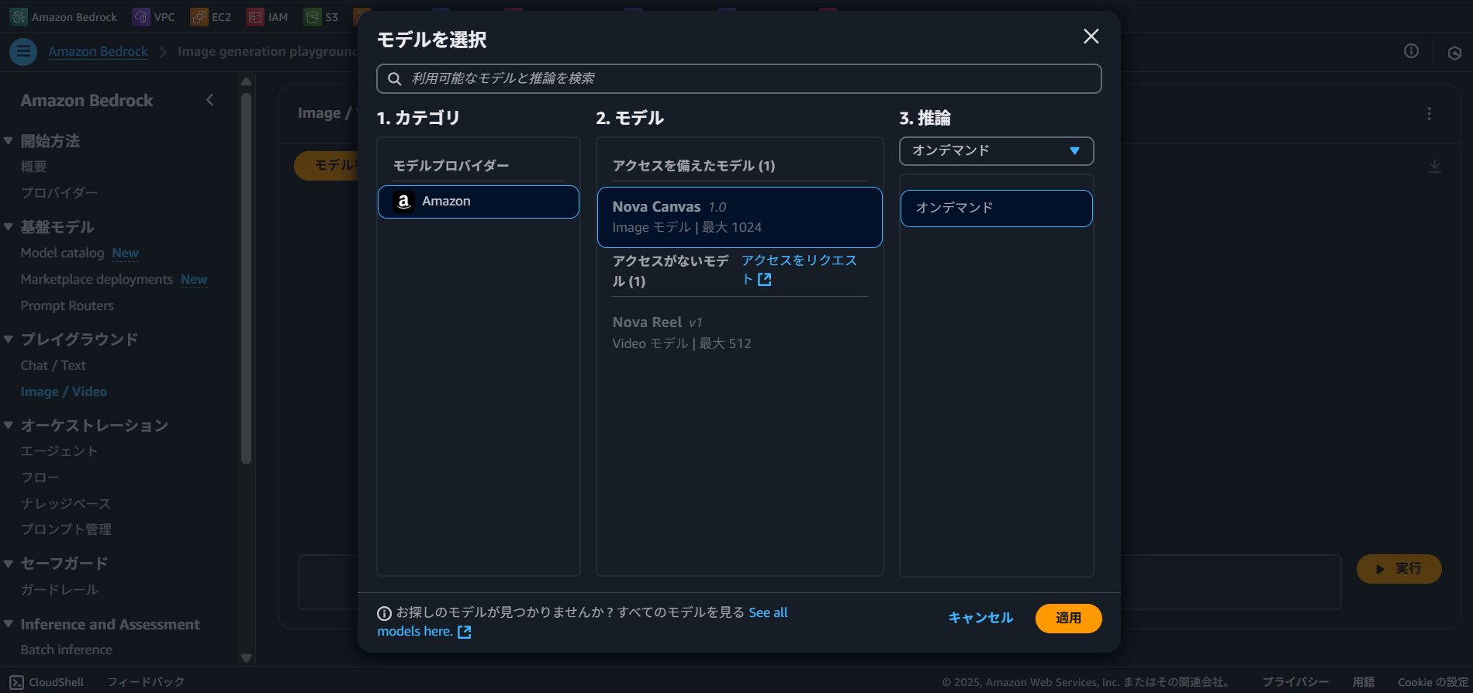Screen dimensions: 1473x693
Task: Open the 用語 footer link
Action: pyautogui.click(x=1364, y=682)
